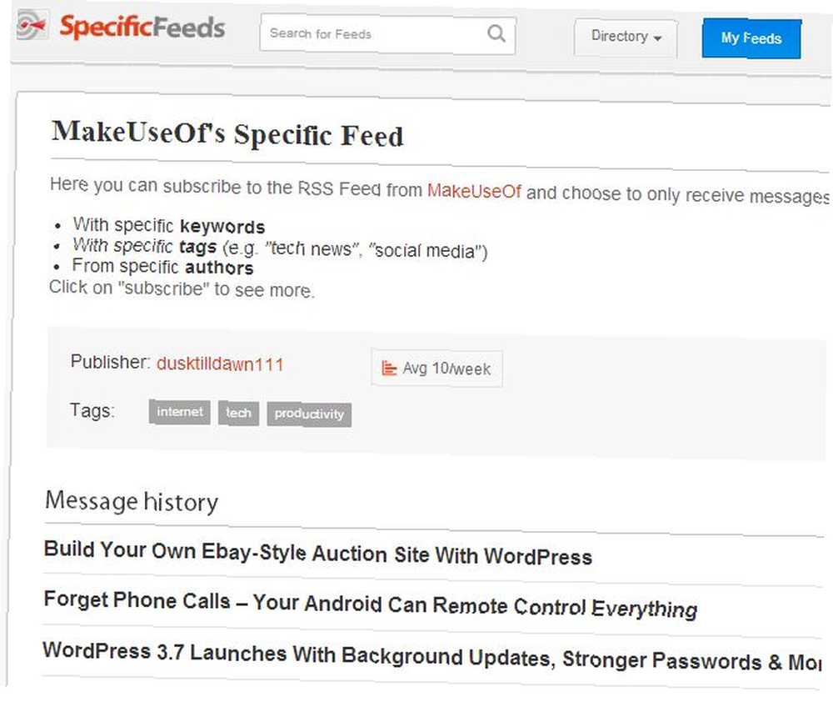Click the Tags label

[92, 410]
